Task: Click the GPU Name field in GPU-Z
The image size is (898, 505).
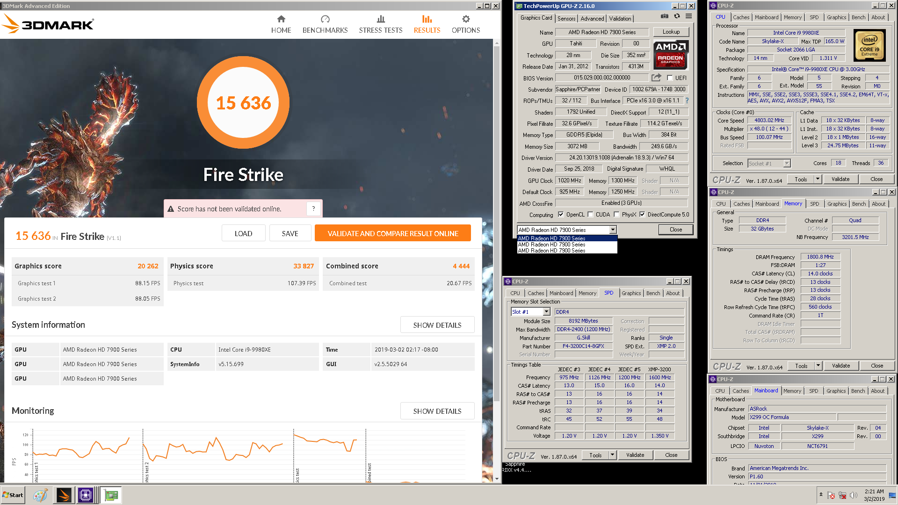Action: [602, 32]
